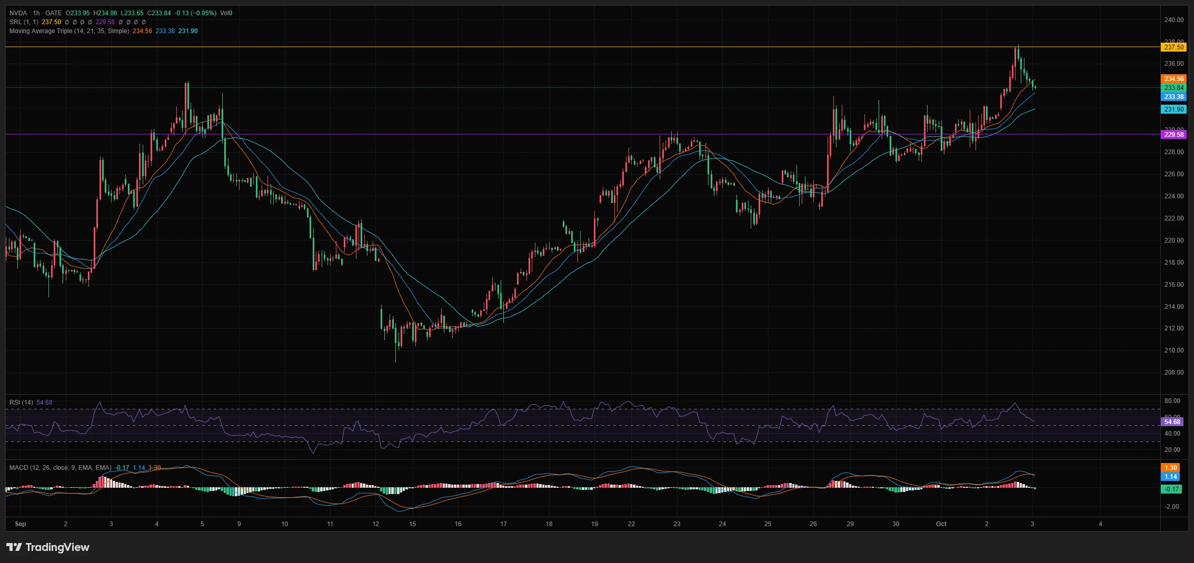Screen dimensions: 1194x563
Task: Click the O233.95 open value in legend
Action: click(x=78, y=13)
